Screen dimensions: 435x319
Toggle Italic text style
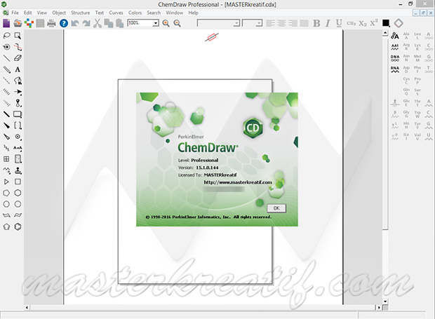[x=328, y=23]
